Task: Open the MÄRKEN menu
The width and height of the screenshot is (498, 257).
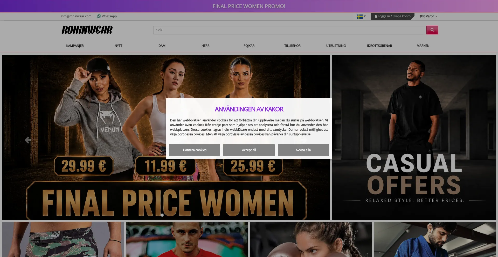Action: click(x=423, y=46)
